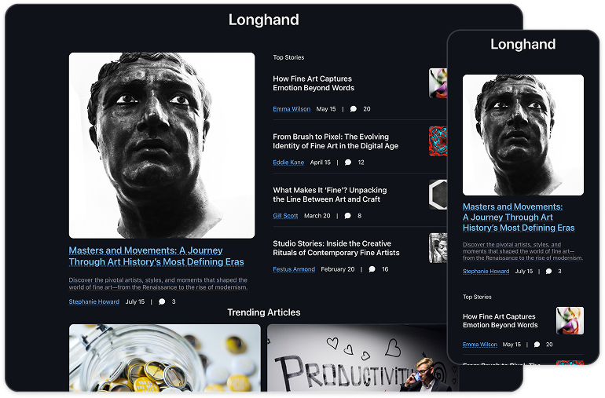Open the hexagon thumbnail of Art and Craft story
The image size is (605, 398).
click(438, 195)
